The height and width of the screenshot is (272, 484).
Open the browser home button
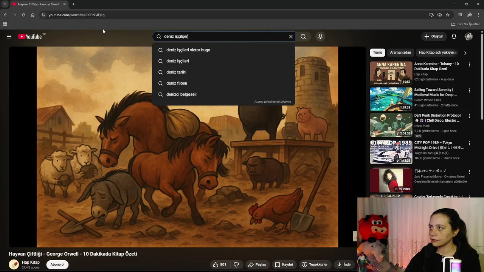(33, 15)
